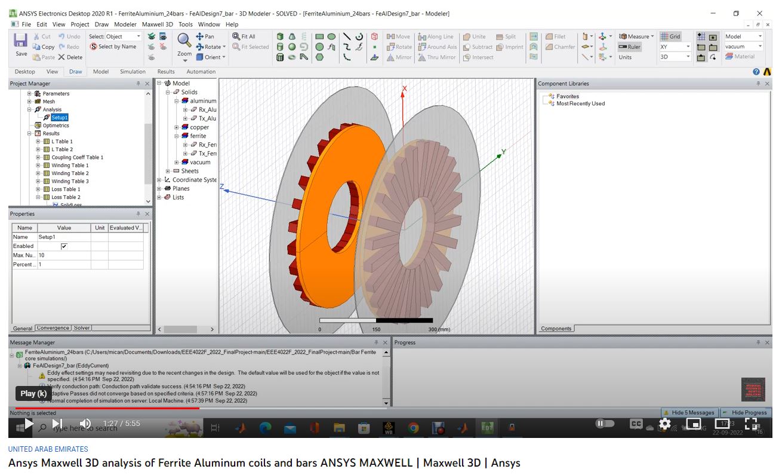Draw a rectangle sheet
The width and height of the screenshot is (779, 475).
pos(319,36)
